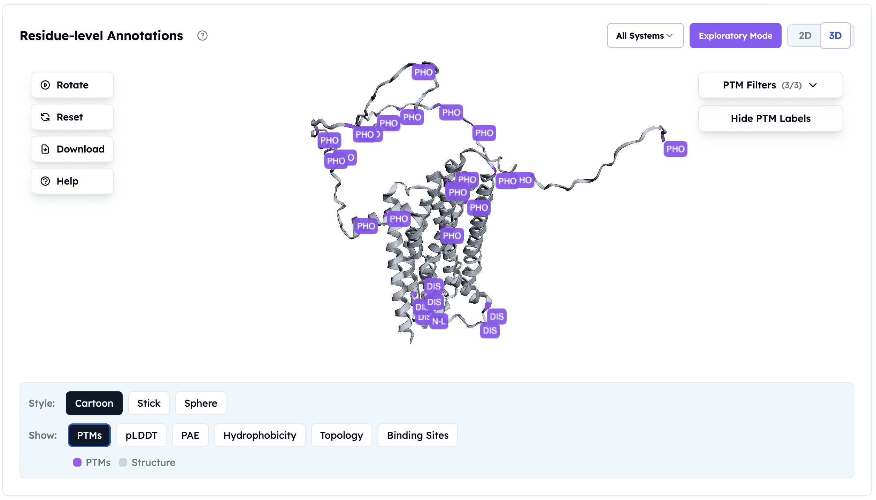The width and height of the screenshot is (876, 500).
Task: Switch view to 3D mode
Action: click(x=835, y=36)
